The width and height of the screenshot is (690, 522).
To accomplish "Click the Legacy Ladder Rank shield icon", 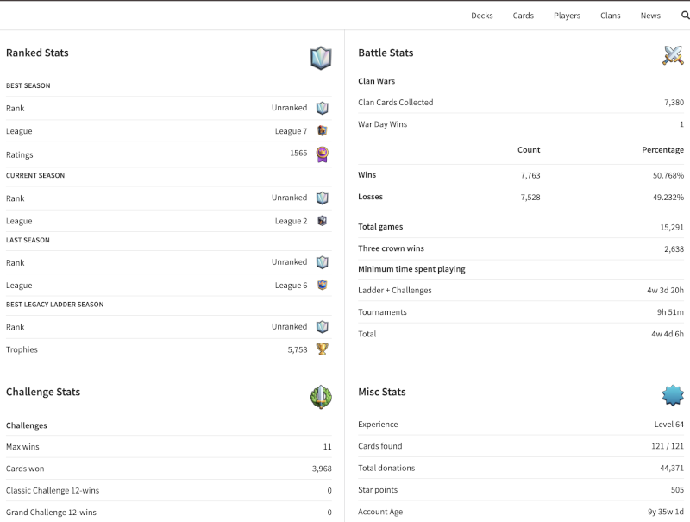I will pos(323,327).
